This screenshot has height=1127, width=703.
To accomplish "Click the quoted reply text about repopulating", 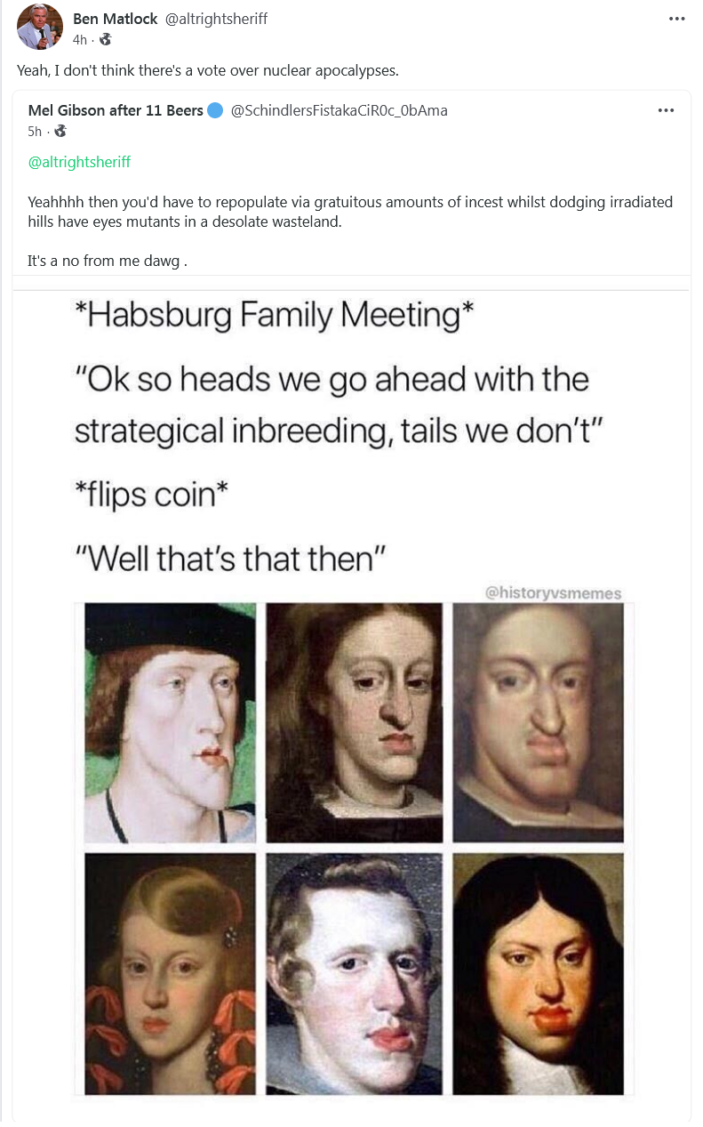I will [x=350, y=212].
